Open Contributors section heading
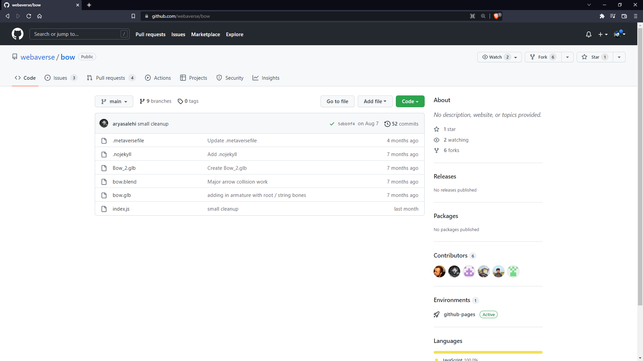643x361 pixels. [x=450, y=256]
